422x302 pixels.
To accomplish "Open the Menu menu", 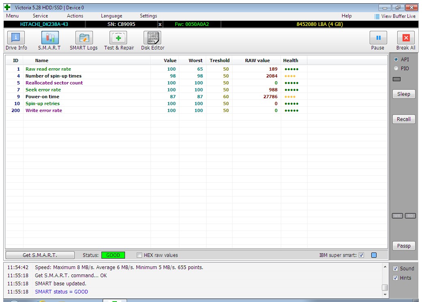I will tap(13, 16).
